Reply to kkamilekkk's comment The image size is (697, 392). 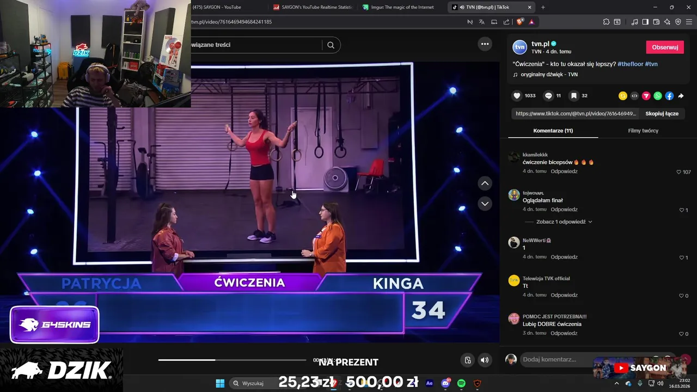[x=564, y=171]
